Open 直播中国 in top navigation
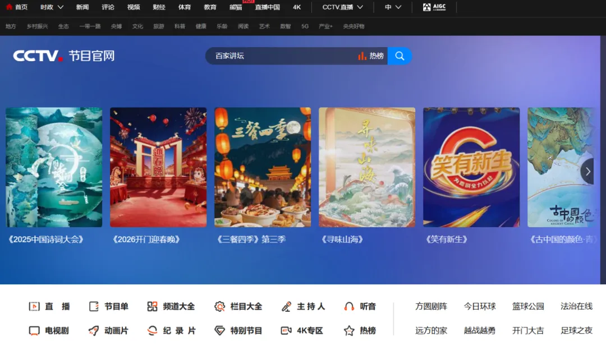The width and height of the screenshot is (606, 350). [x=268, y=7]
